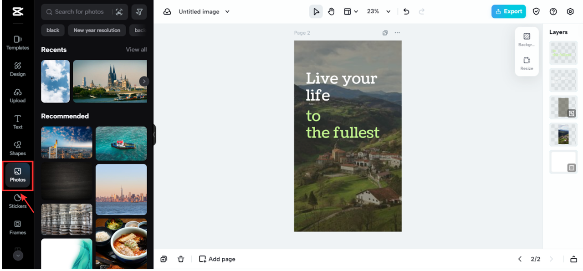This screenshot has width=583, height=271.
Task: Select the landscape photo layer
Action: [x=563, y=135]
